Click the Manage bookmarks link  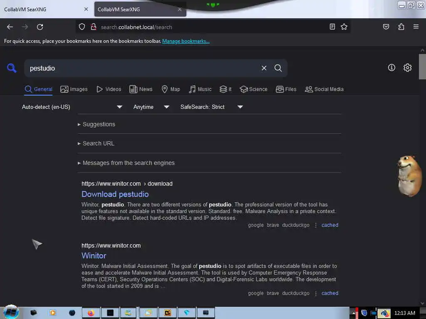186,41
